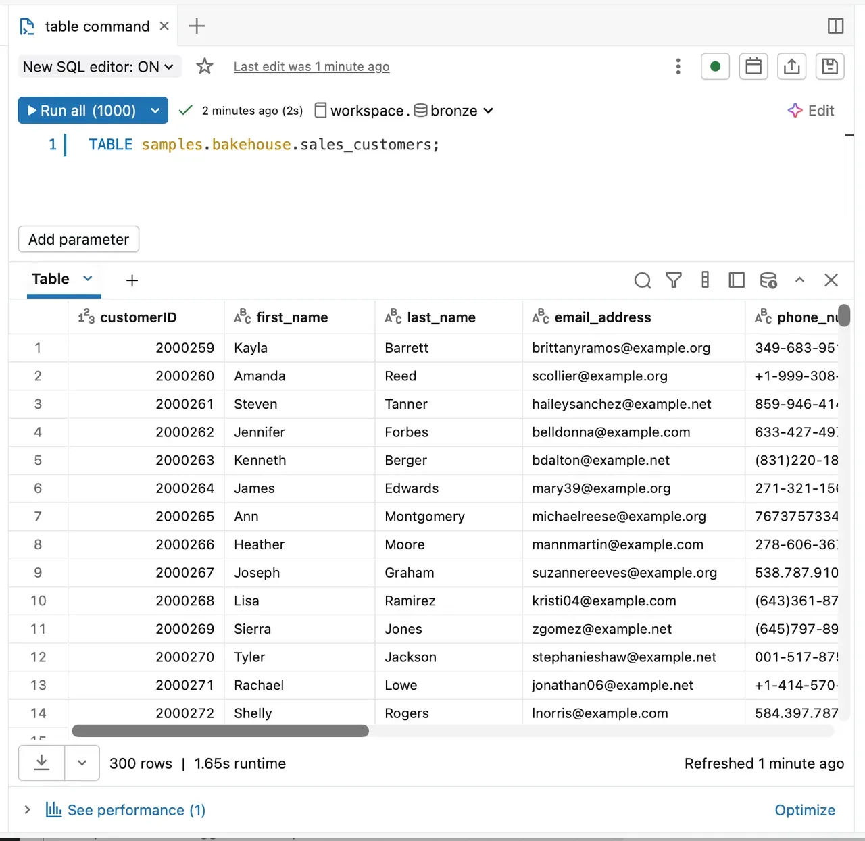Click the Add parameter button
The height and width of the screenshot is (841, 865).
pos(78,239)
